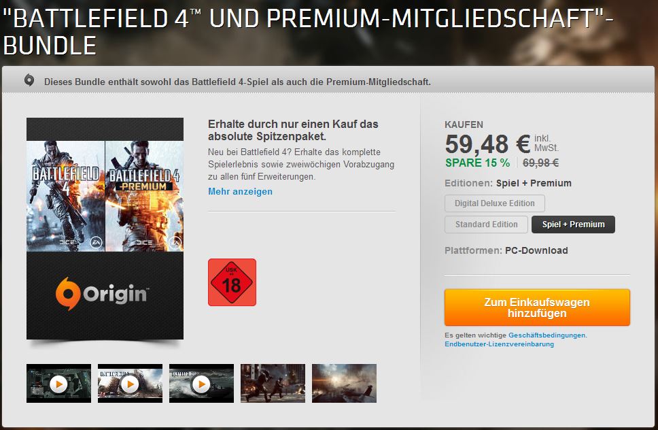Click the bundle info banner text

[237, 82]
